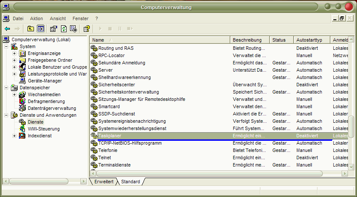Click the Help toolbar icon
The height and width of the screenshot is (197, 357).
click(x=87, y=29)
